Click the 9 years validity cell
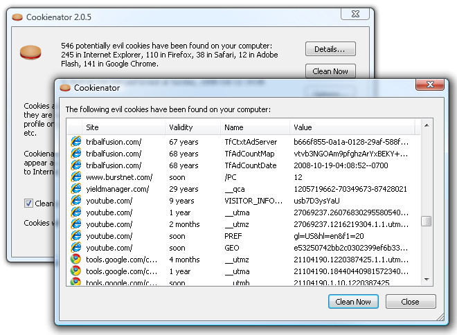Image resolution: width=457 pixels, height=335 pixels. click(x=181, y=201)
